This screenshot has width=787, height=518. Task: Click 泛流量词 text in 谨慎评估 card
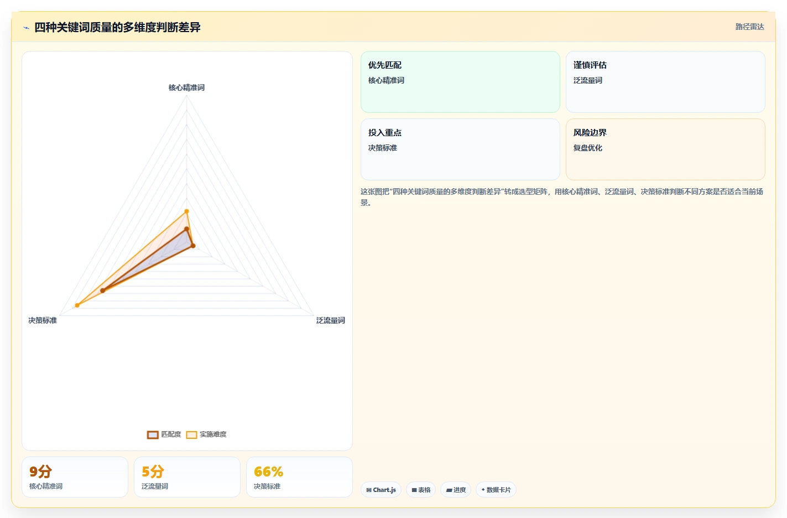pos(588,80)
